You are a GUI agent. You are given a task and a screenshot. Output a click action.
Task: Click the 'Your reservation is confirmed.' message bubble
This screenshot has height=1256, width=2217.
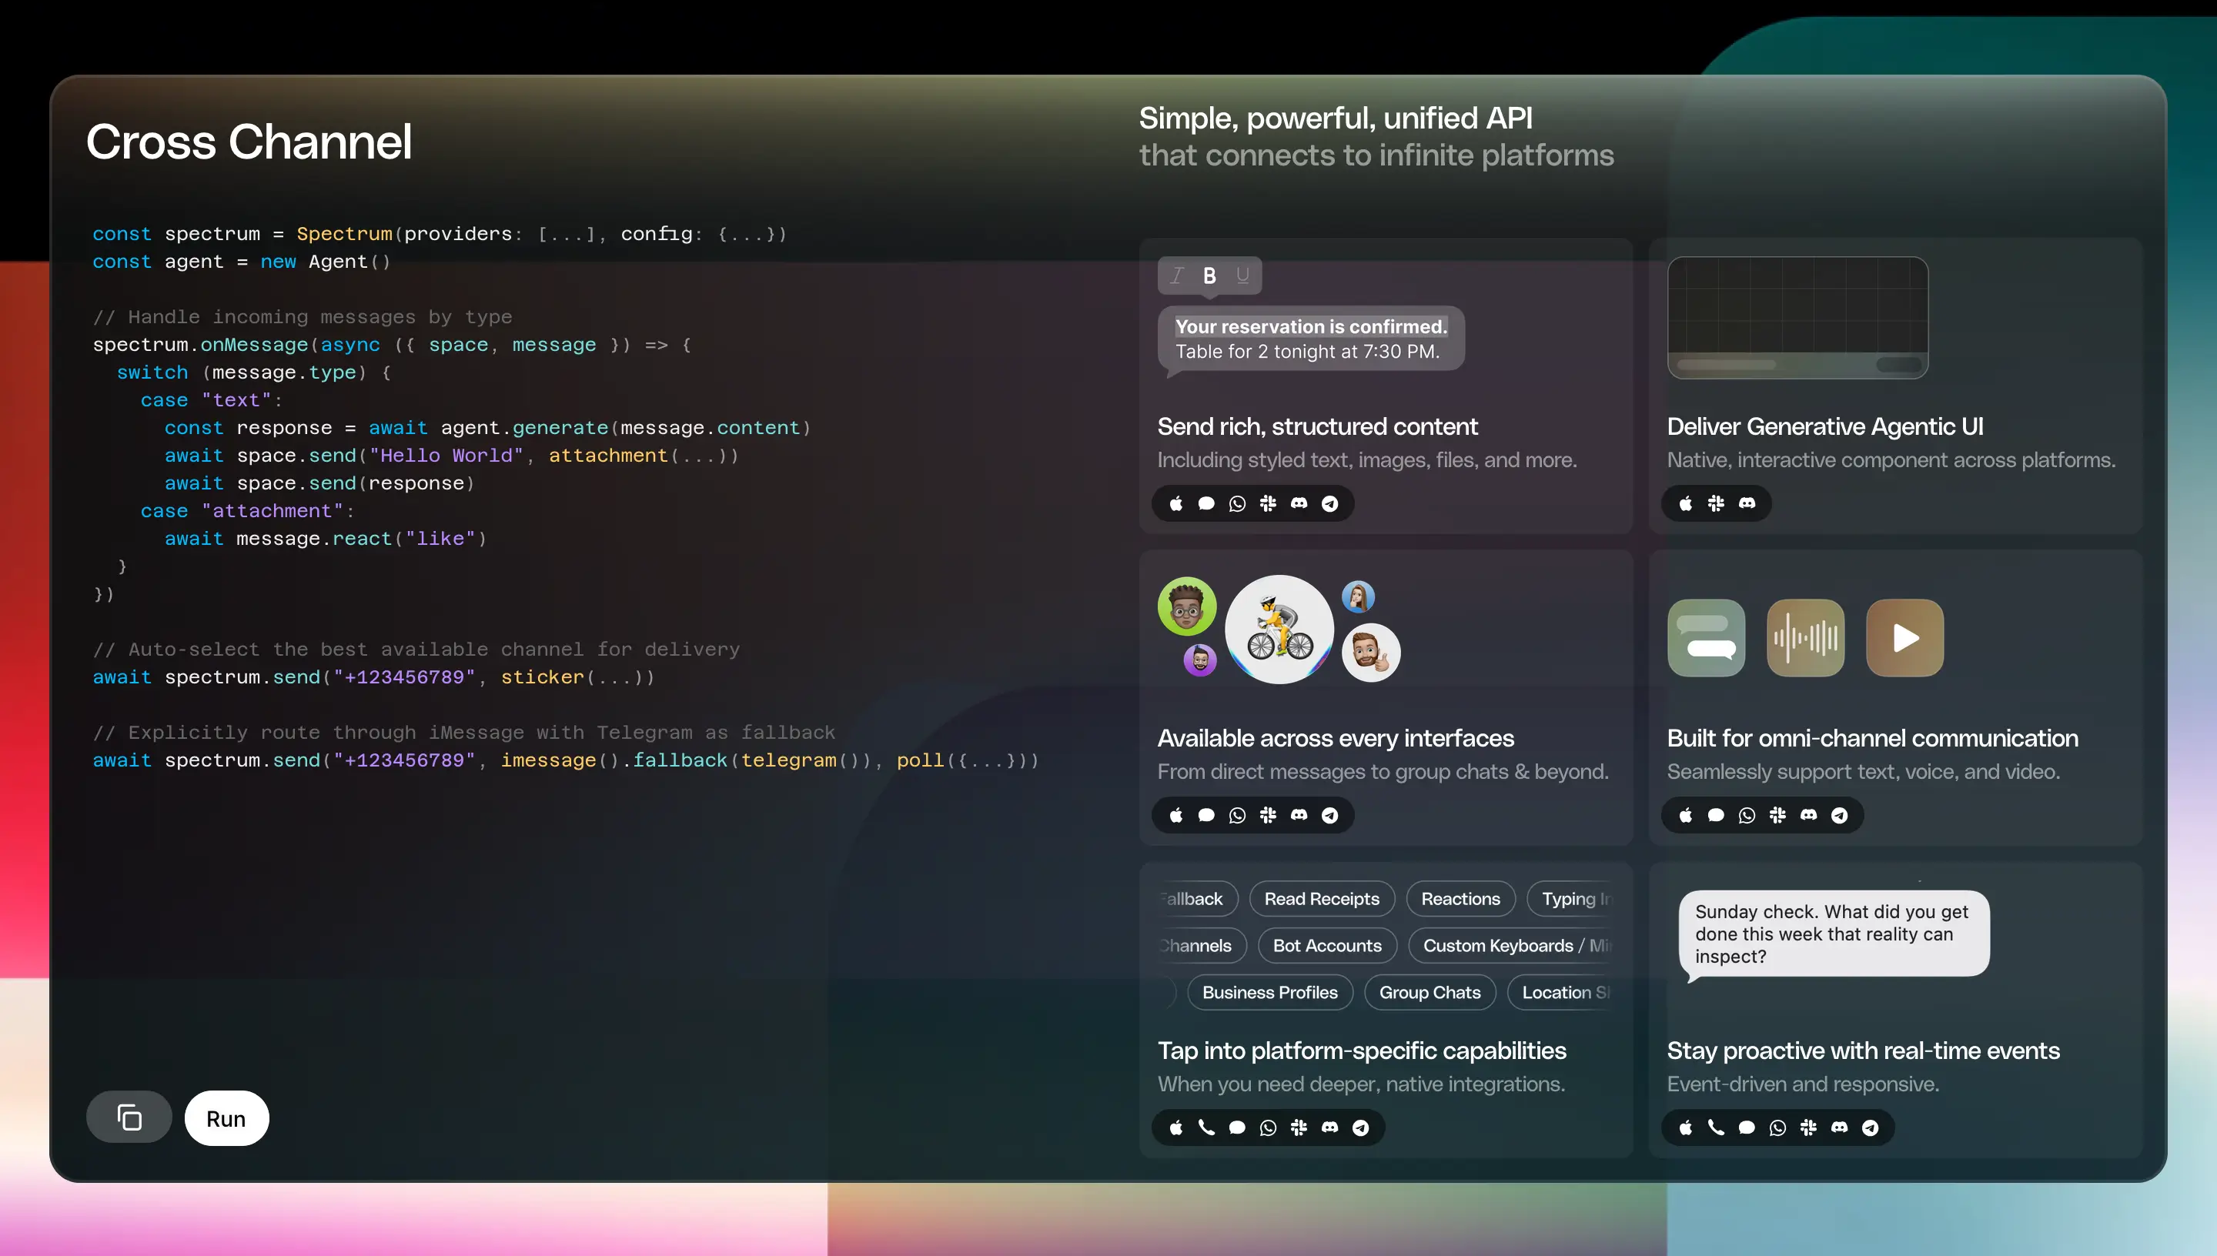[1311, 339]
